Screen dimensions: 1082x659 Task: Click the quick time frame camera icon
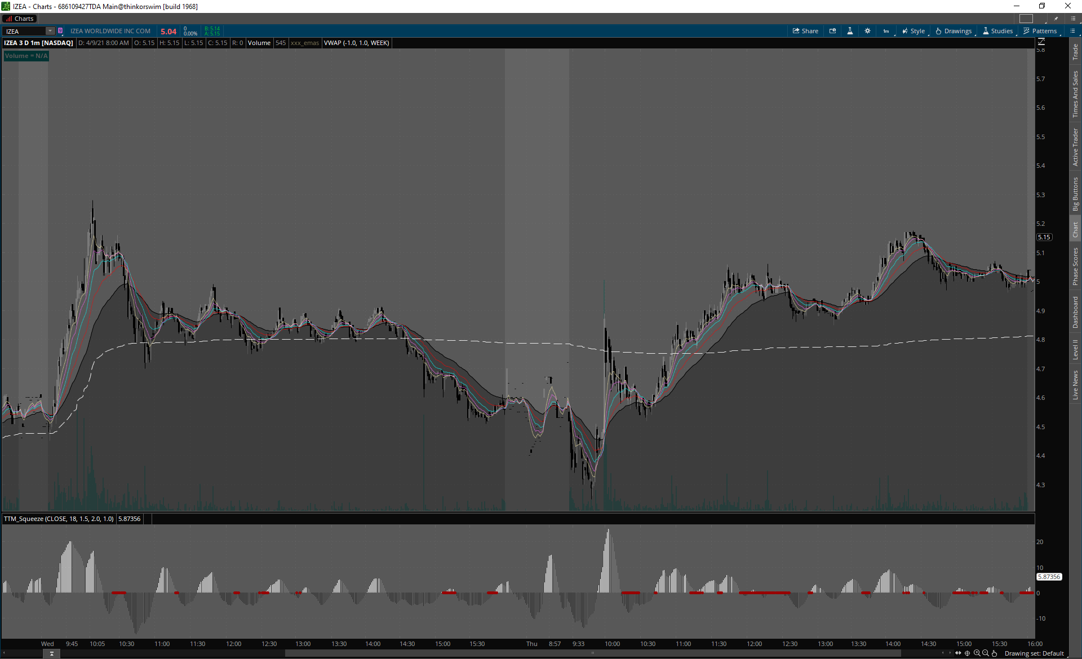click(832, 31)
